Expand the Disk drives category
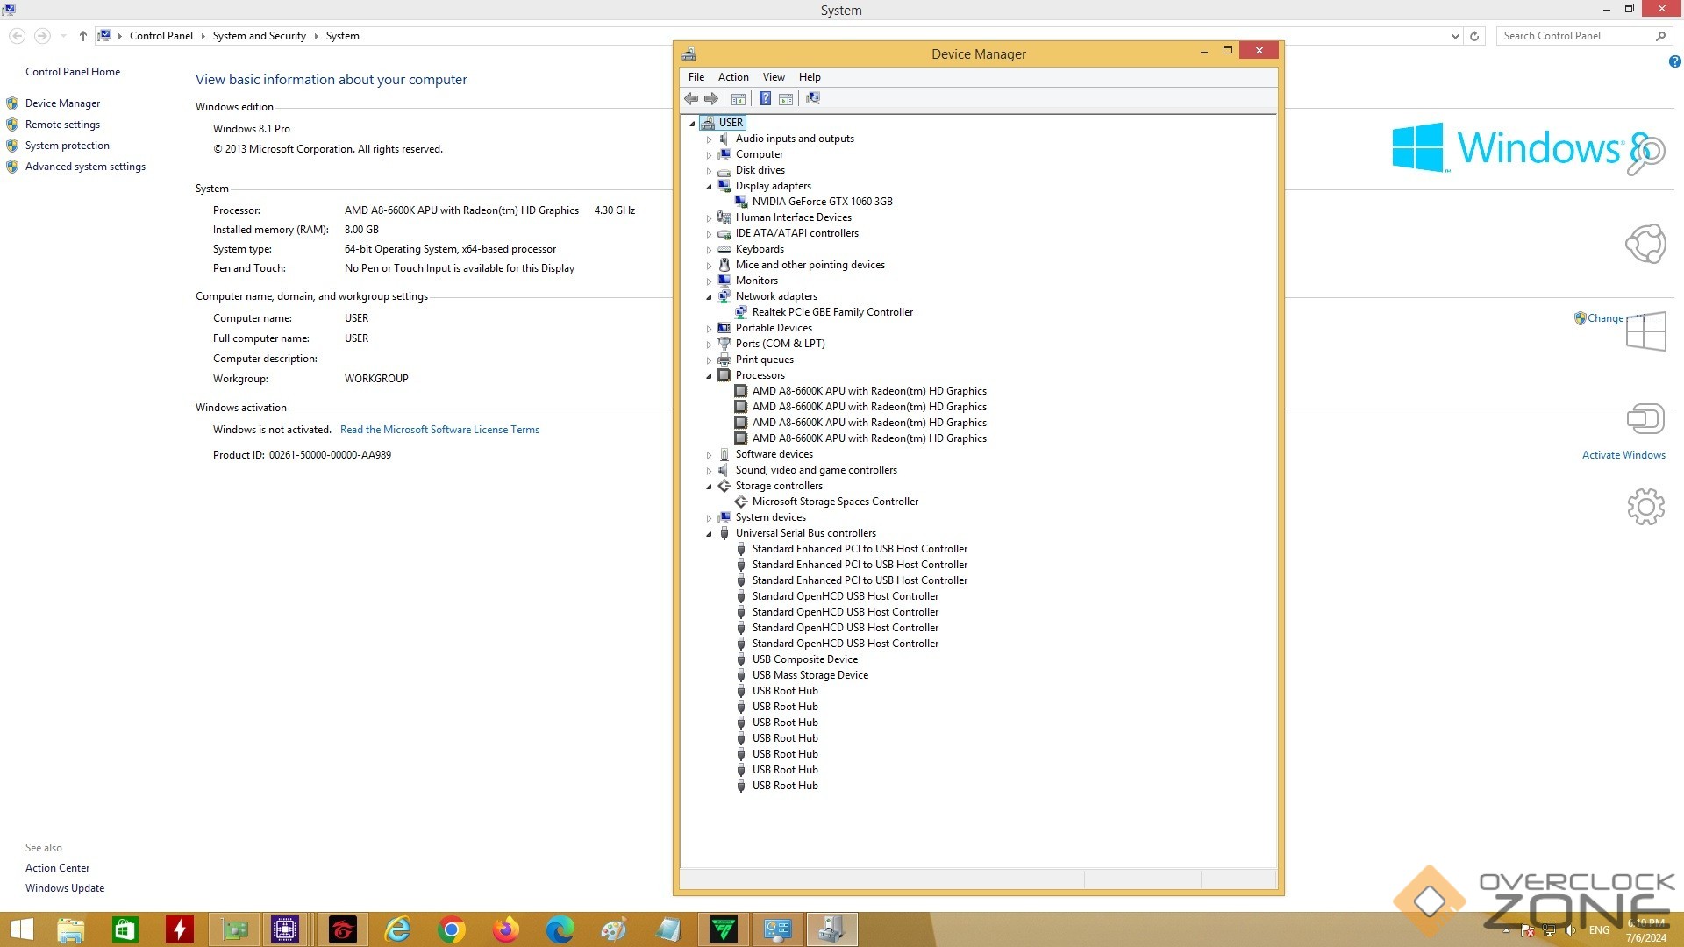Image resolution: width=1684 pixels, height=947 pixels. click(x=710, y=171)
